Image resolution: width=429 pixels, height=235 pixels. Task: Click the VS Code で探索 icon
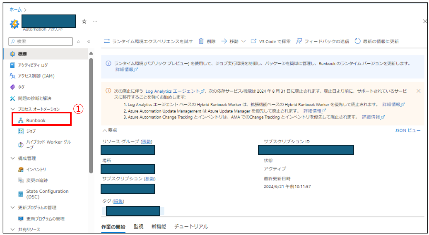point(253,41)
